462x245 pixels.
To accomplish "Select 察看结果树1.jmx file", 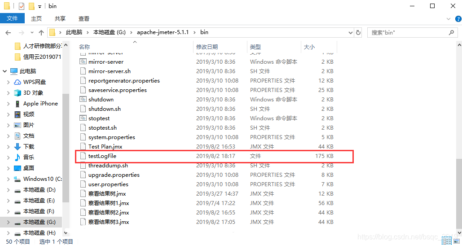I will coord(109,203).
